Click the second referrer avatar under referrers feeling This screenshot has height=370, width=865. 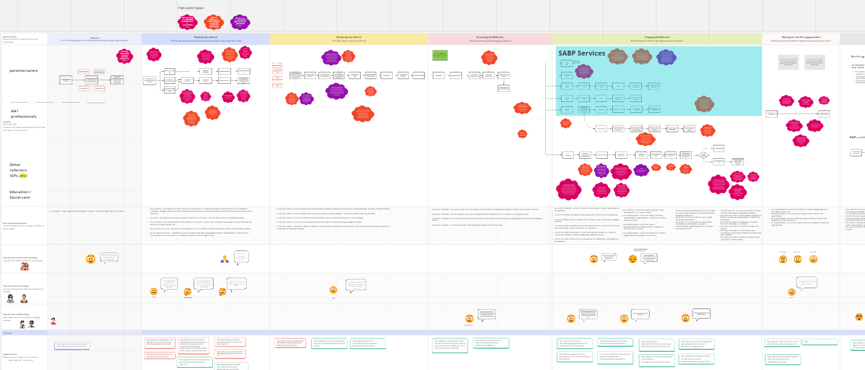tap(25, 298)
